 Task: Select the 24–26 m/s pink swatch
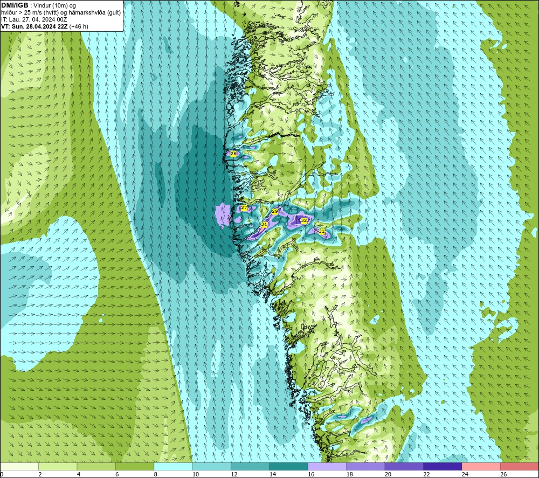pos(481,466)
